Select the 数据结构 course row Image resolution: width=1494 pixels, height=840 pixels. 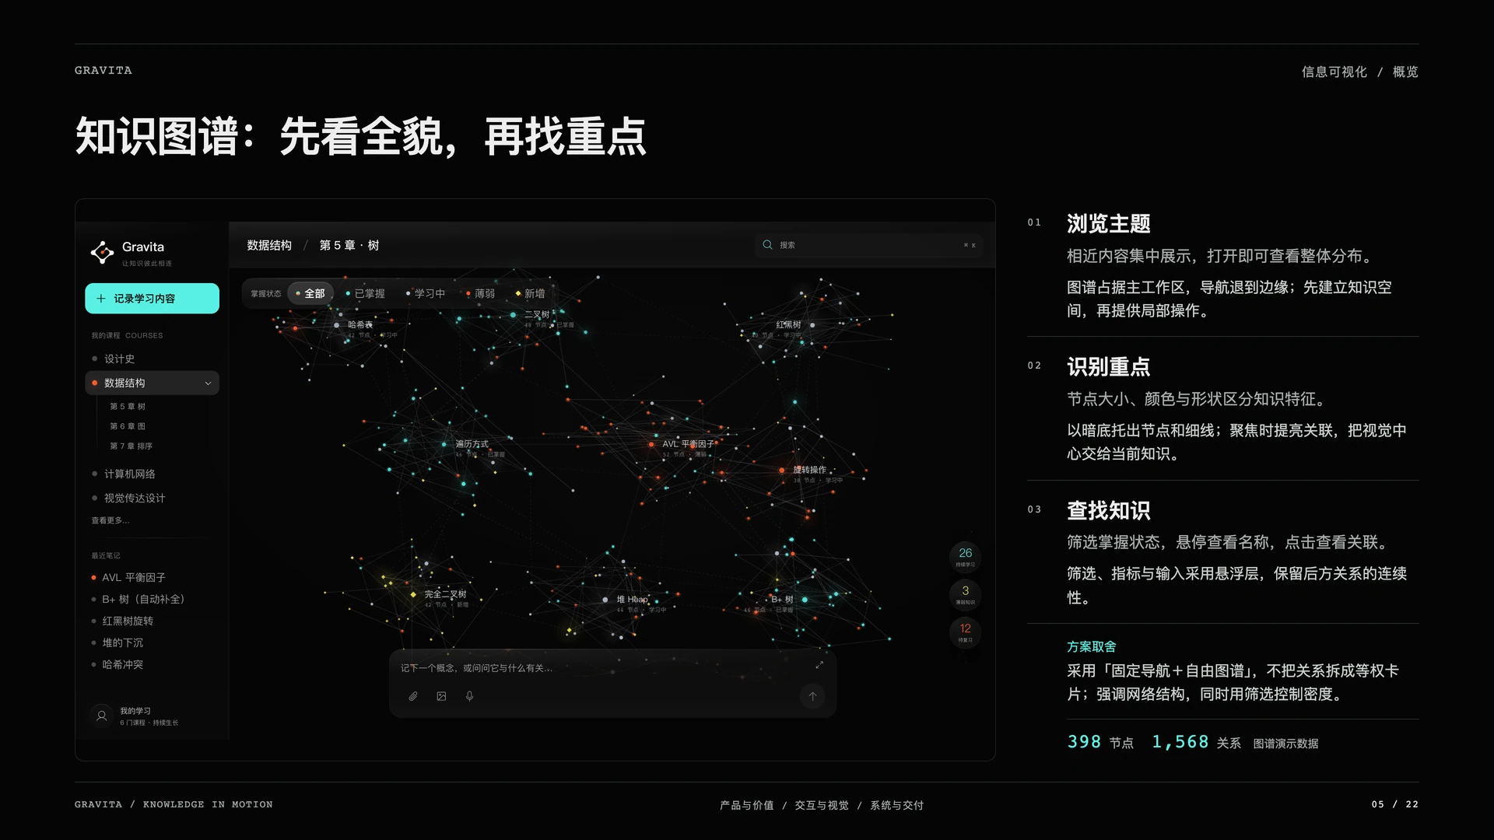[152, 383]
